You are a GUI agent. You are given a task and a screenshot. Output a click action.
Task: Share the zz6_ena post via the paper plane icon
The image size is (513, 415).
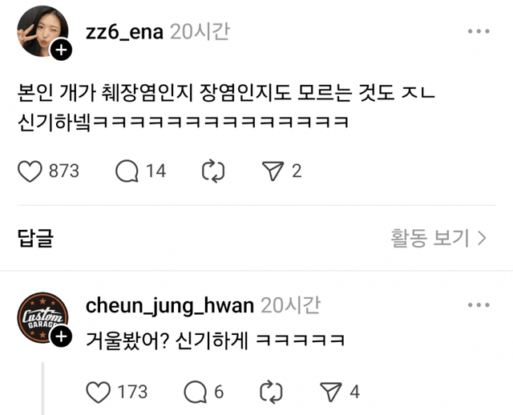[x=273, y=171]
